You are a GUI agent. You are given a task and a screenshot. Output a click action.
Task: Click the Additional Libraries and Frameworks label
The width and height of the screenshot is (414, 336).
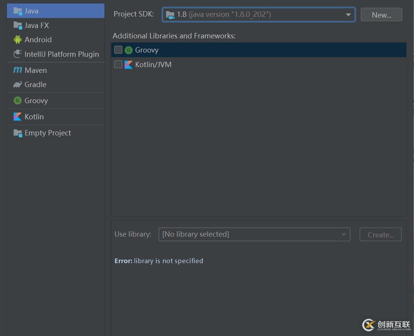(x=174, y=36)
